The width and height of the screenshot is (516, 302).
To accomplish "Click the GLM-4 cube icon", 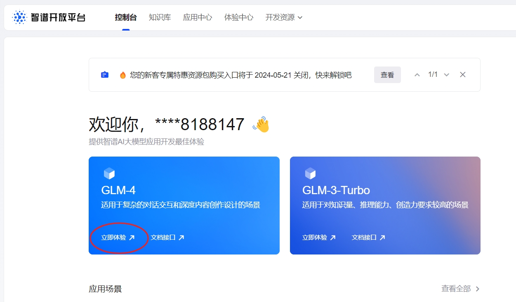I will (x=109, y=173).
